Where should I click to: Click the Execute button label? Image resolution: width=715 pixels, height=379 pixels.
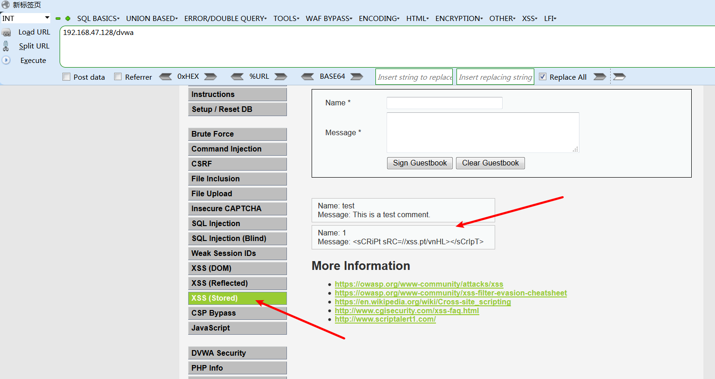pyautogui.click(x=33, y=61)
